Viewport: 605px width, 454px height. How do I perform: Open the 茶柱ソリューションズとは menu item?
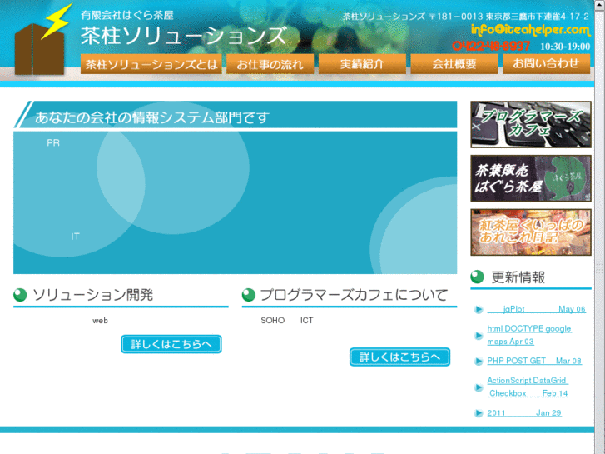[151, 64]
